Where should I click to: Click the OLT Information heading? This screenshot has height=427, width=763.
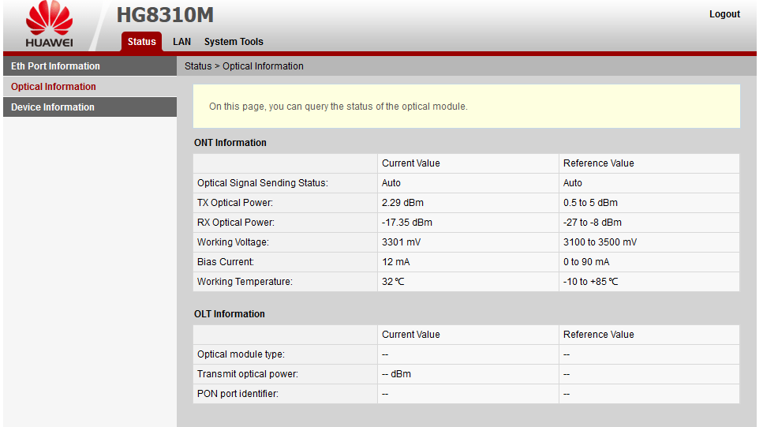pos(229,314)
